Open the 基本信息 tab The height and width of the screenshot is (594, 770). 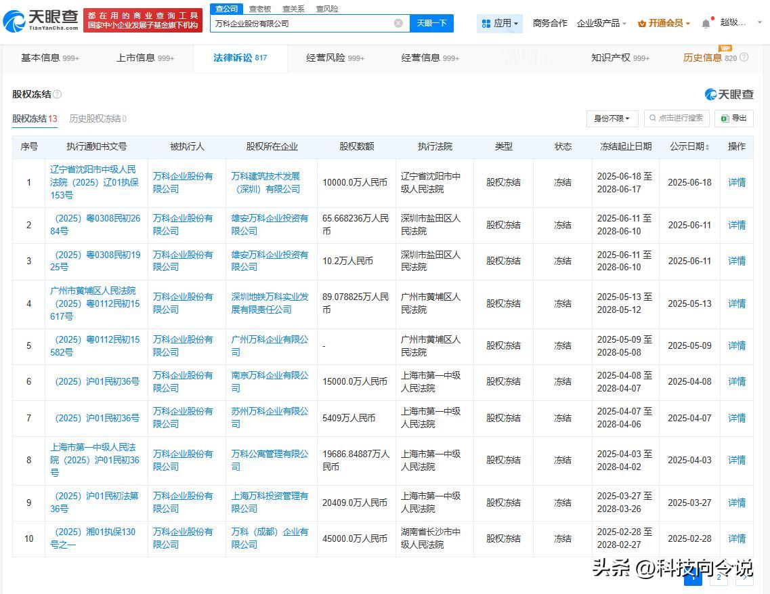click(49, 58)
